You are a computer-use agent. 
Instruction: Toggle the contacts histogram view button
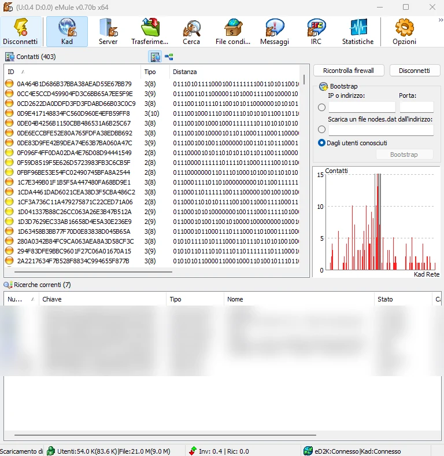[155, 57]
